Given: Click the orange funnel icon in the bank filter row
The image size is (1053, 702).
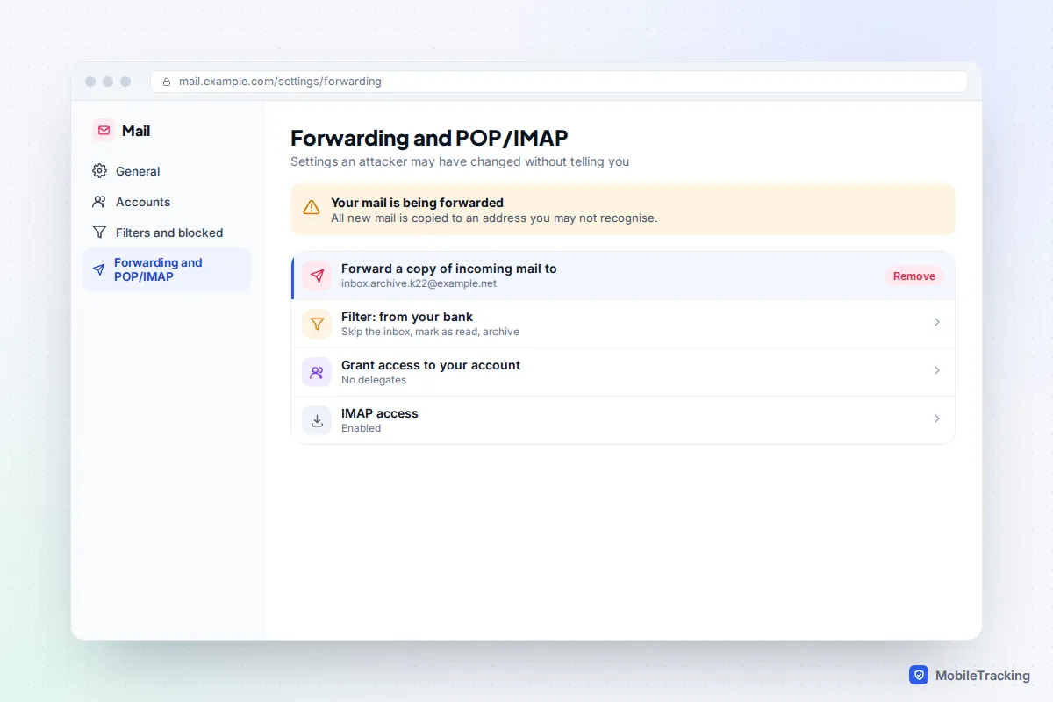Looking at the screenshot, I should click(317, 324).
